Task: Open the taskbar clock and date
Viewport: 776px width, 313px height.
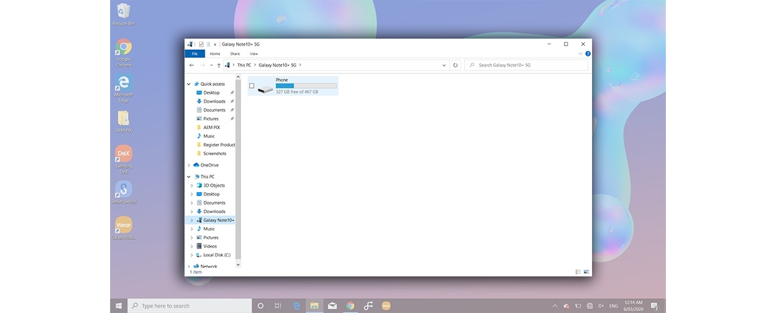Action: 633,306
